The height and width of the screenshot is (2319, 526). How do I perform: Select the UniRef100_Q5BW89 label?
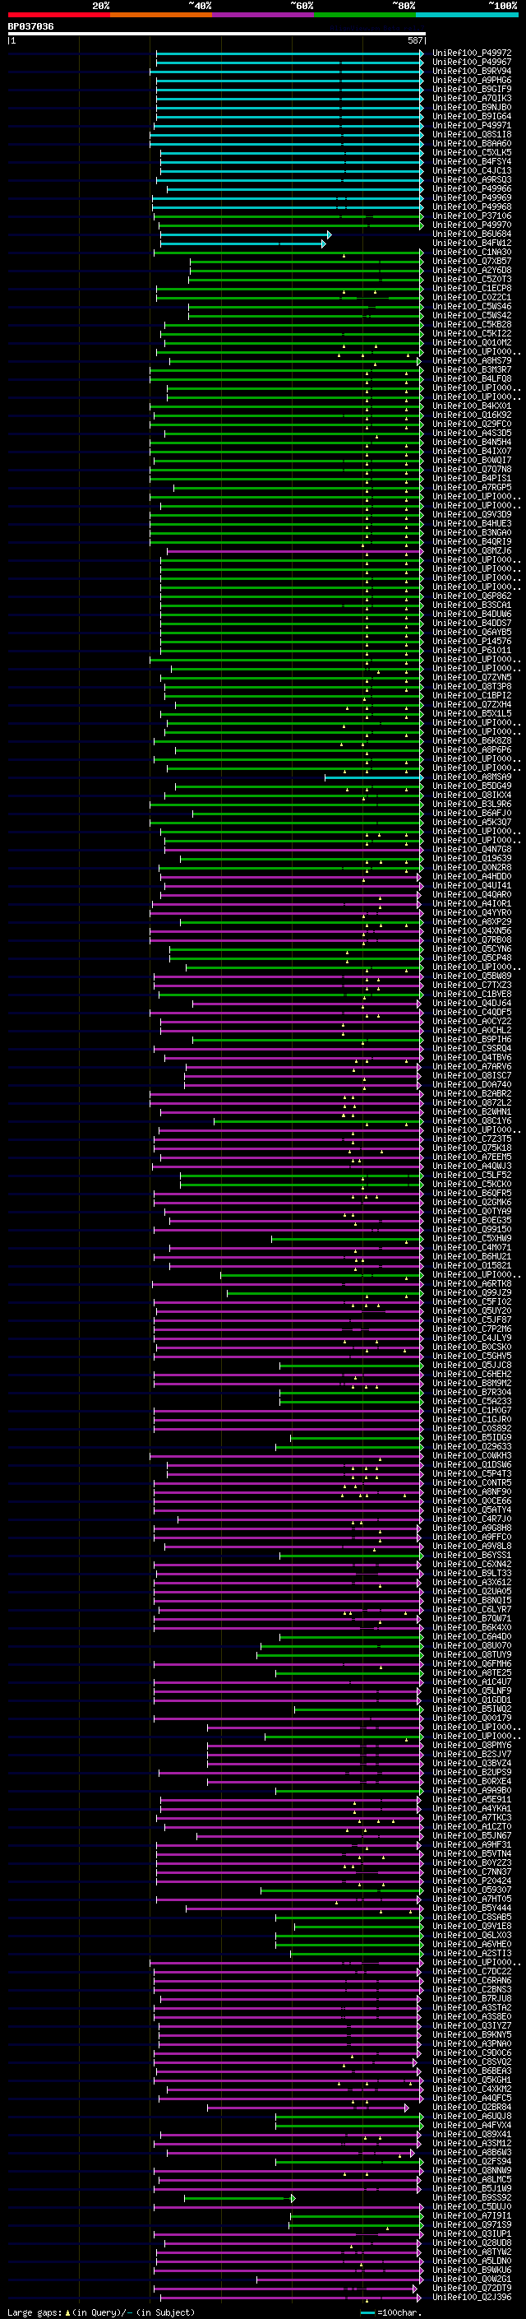click(471, 976)
